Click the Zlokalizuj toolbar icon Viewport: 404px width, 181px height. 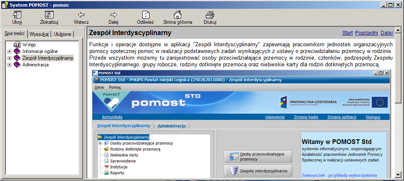49,15
